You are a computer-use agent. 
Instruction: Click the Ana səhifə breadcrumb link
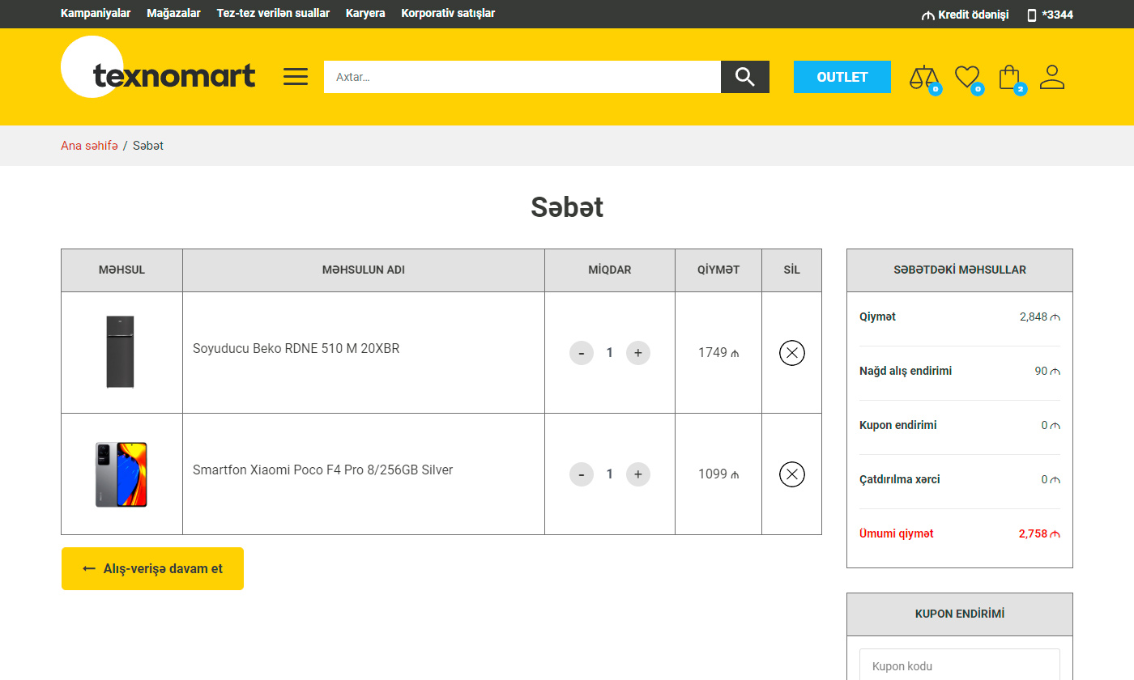89,146
